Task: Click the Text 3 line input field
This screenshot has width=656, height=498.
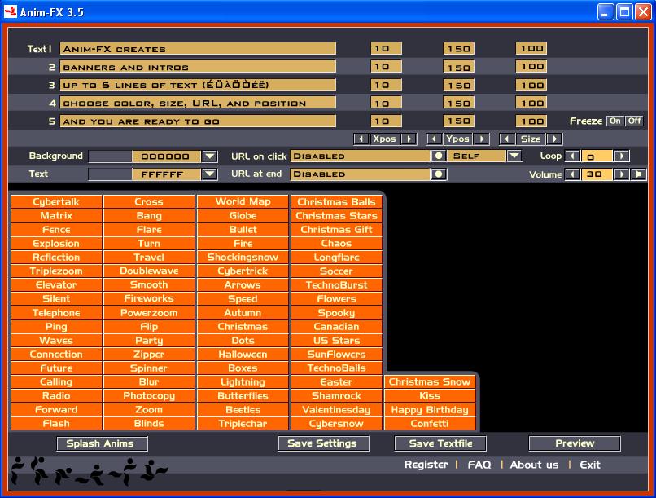Action: click(x=198, y=85)
